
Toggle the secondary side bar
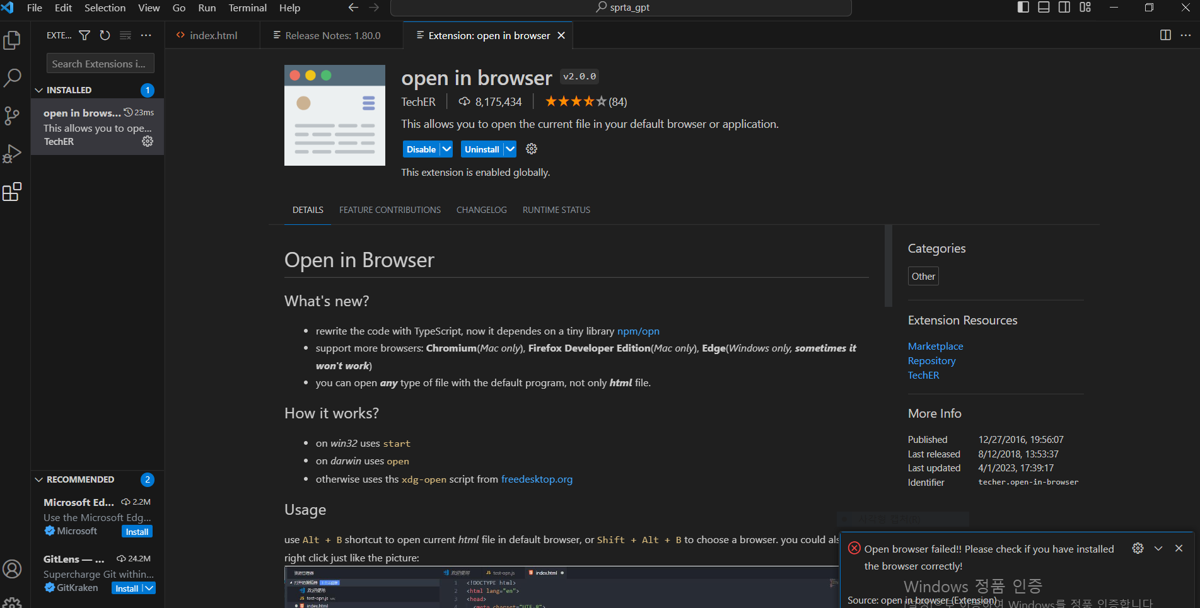point(1064,8)
